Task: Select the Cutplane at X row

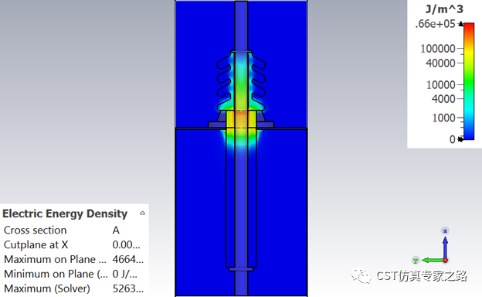Action: pyautogui.click(x=74, y=244)
